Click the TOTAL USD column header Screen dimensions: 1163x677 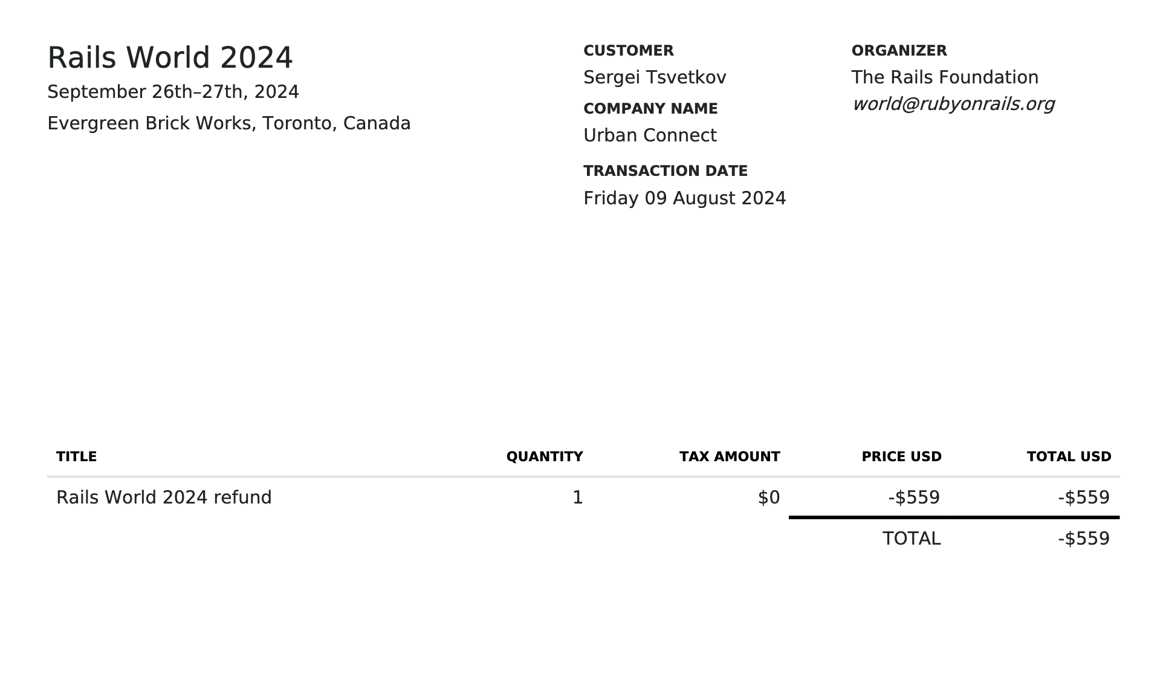tap(1069, 457)
